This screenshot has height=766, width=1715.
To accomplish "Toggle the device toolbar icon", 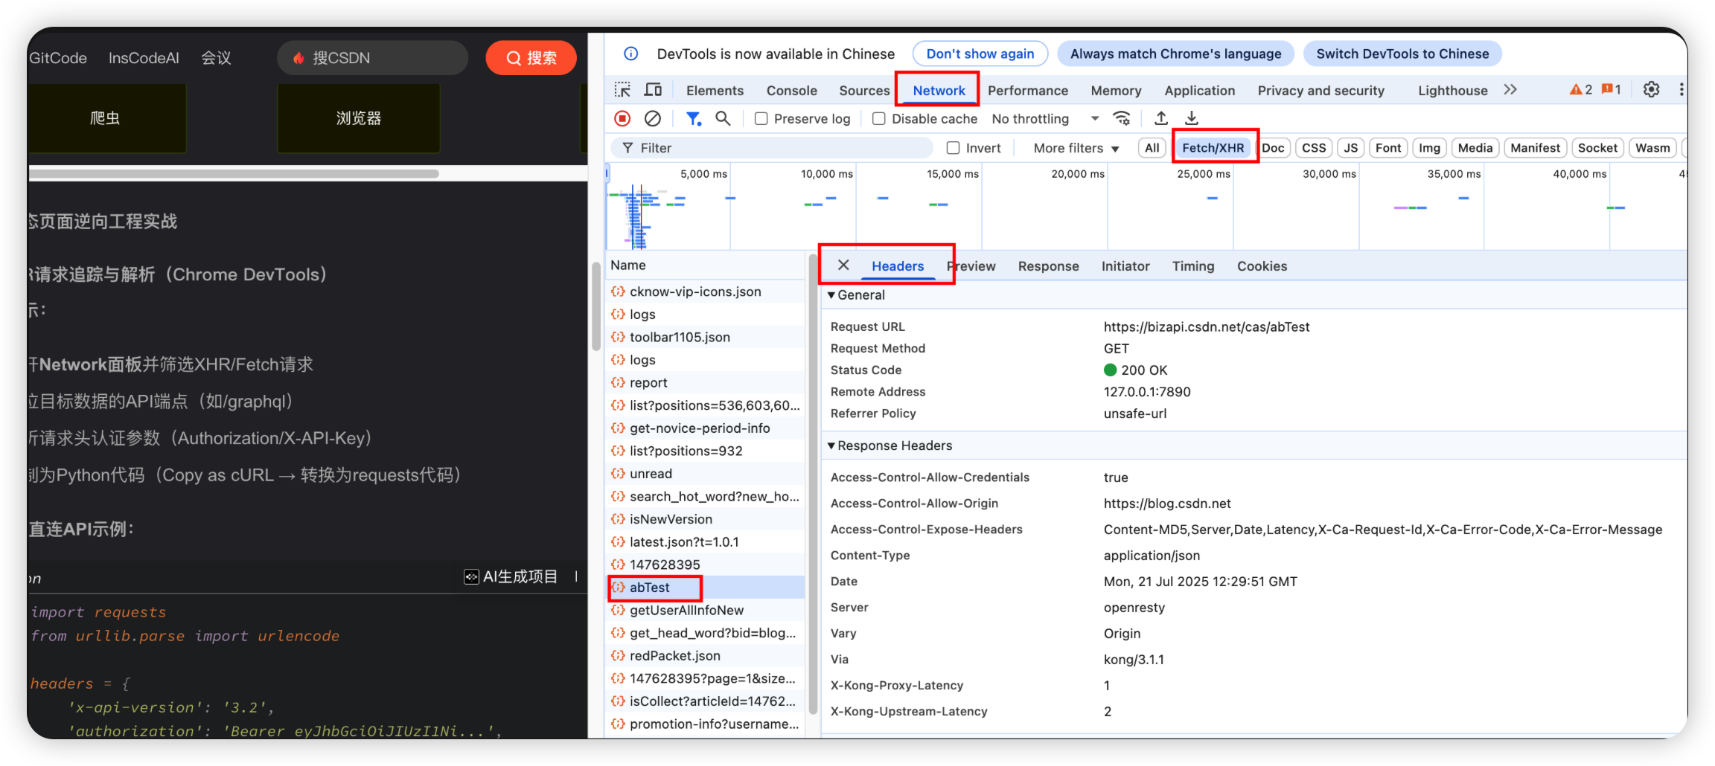I will tap(653, 90).
